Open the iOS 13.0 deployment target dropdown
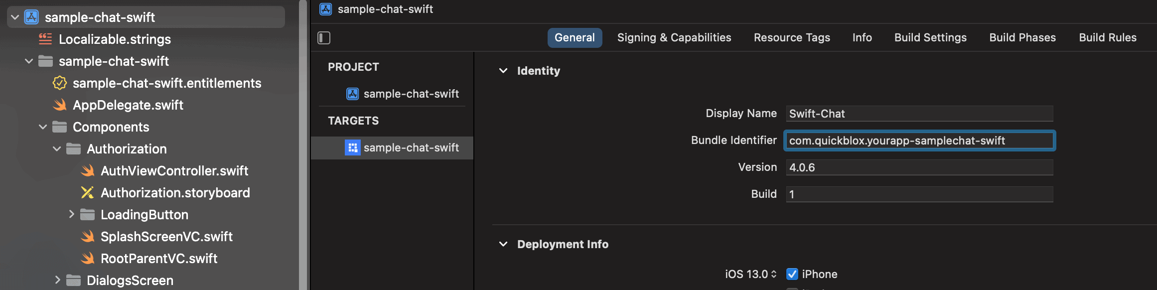The image size is (1157, 290). pos(751,274)
